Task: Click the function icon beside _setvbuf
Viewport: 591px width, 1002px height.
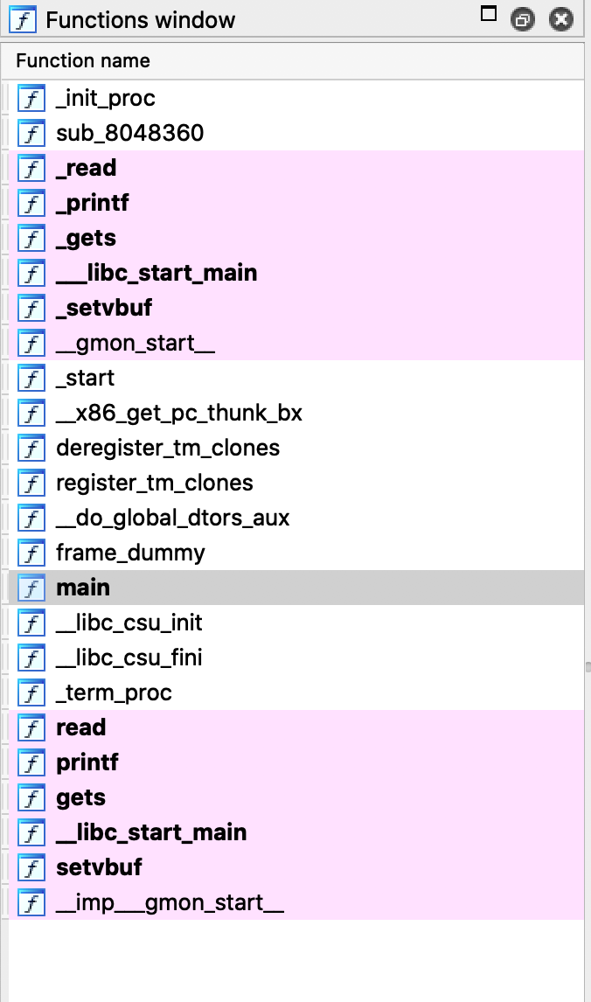Action: click(31, 308)
